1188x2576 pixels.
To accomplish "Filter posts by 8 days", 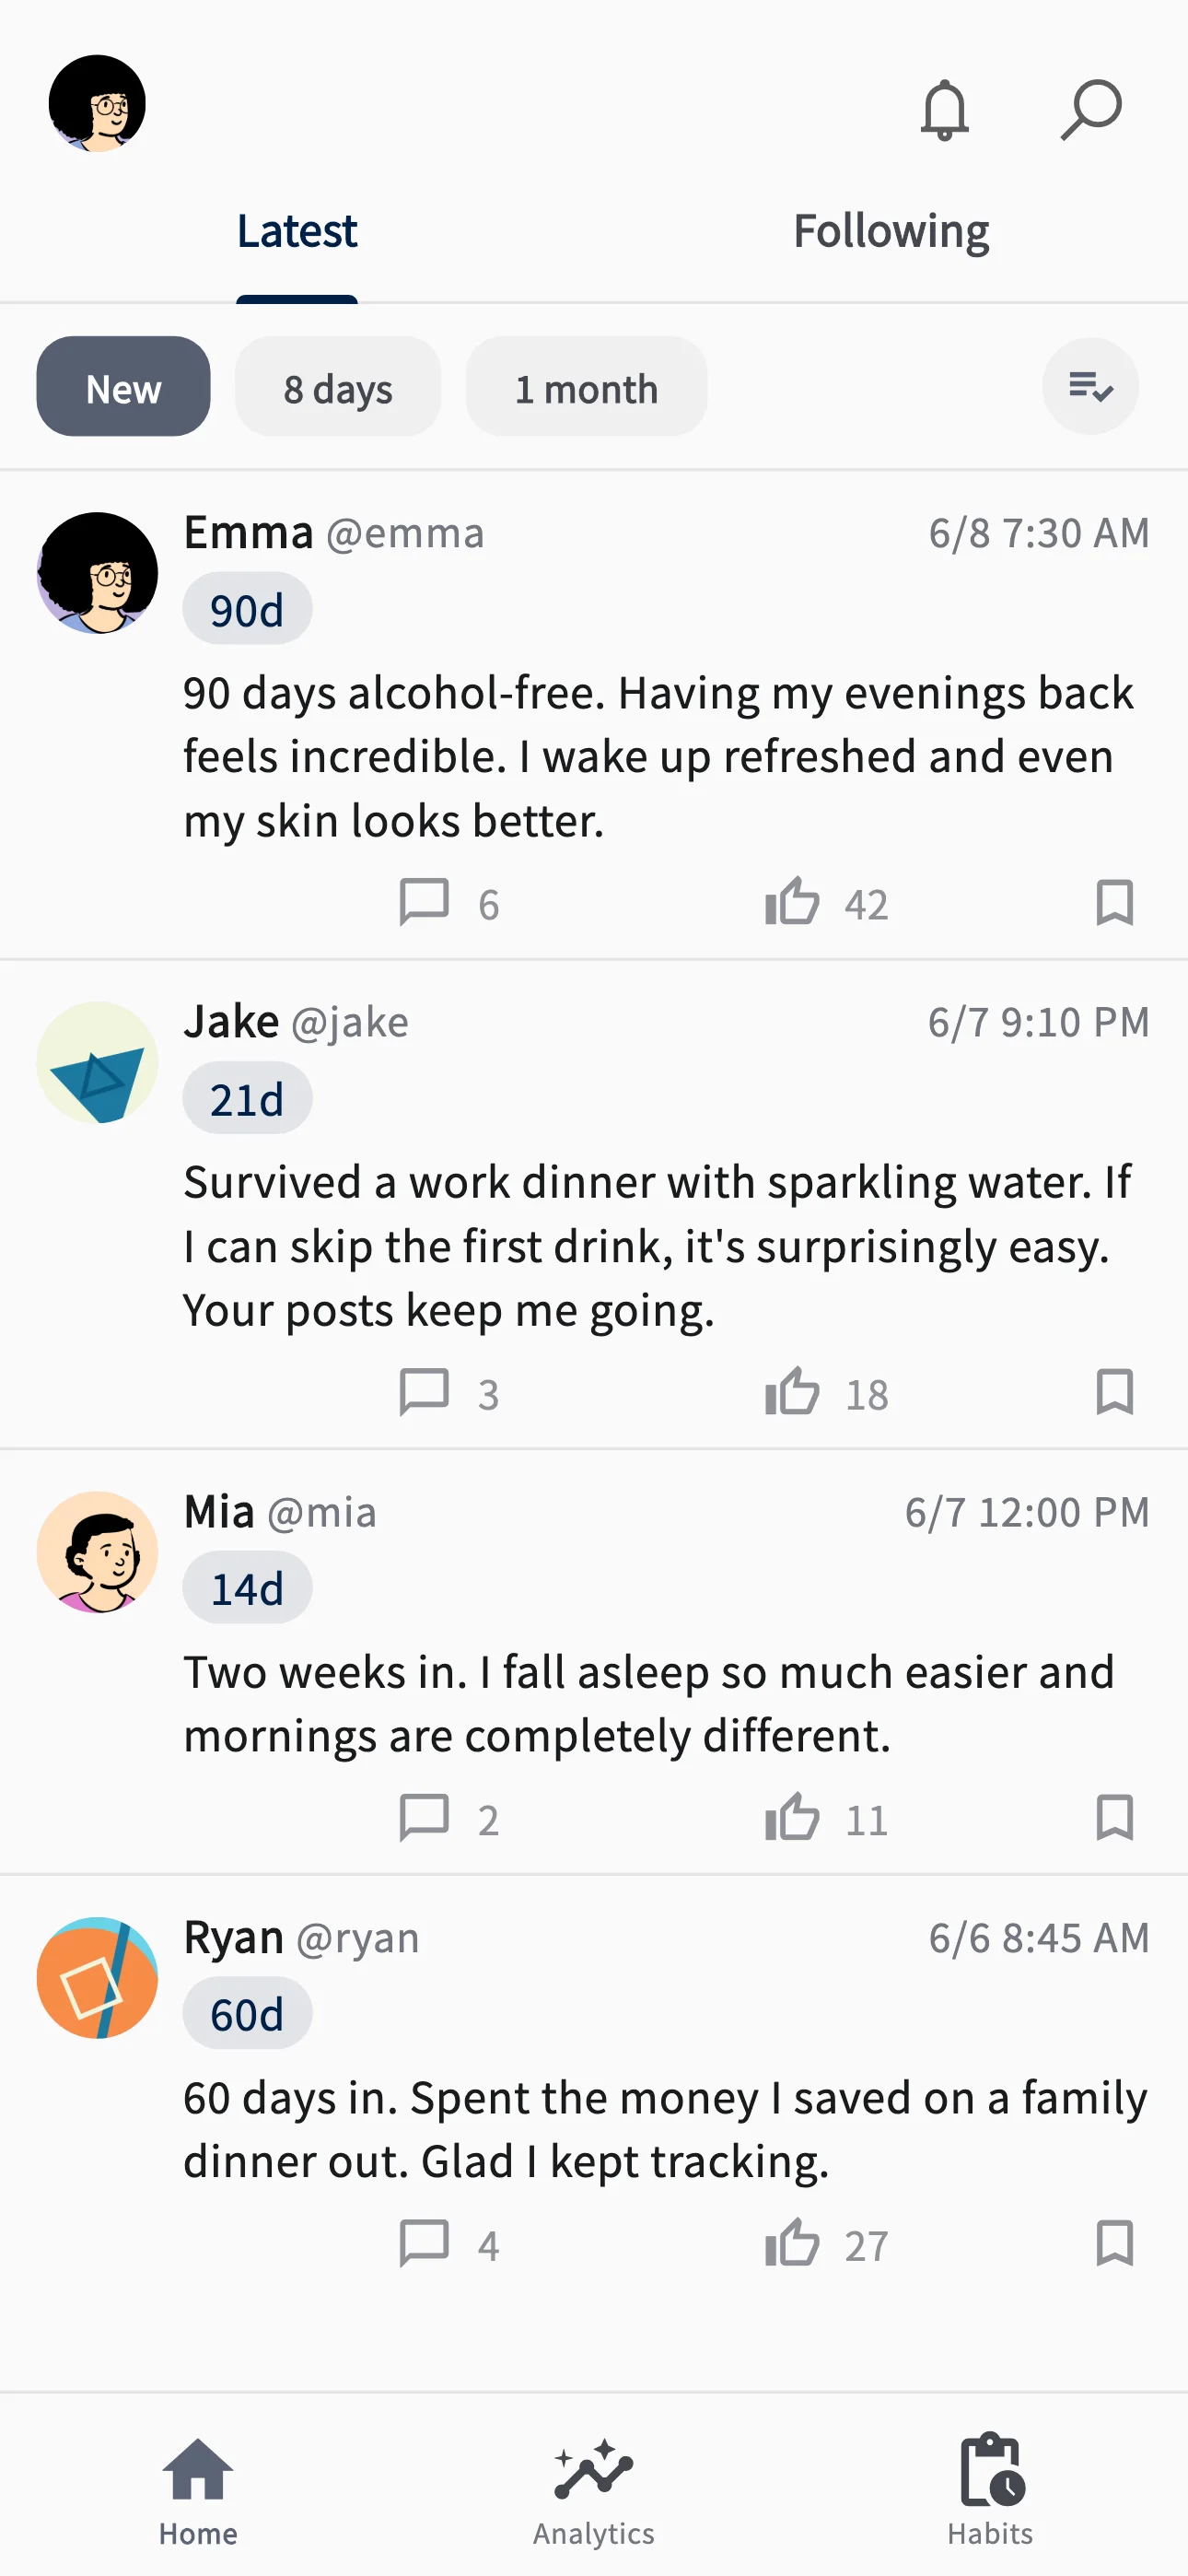I will coord(338,387).
